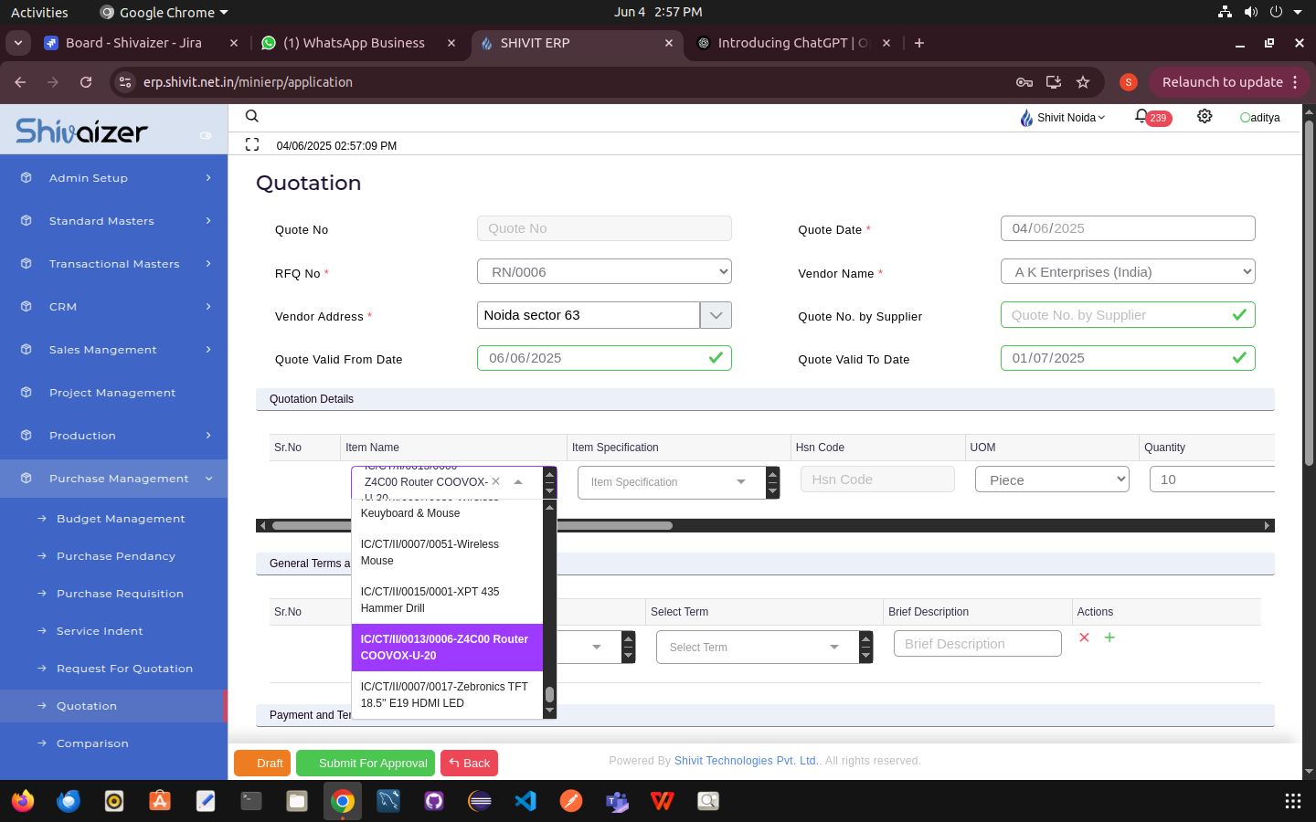The image size is (1316, 822).
Task: Click green add row plus icon
Action: [1109, 638]
